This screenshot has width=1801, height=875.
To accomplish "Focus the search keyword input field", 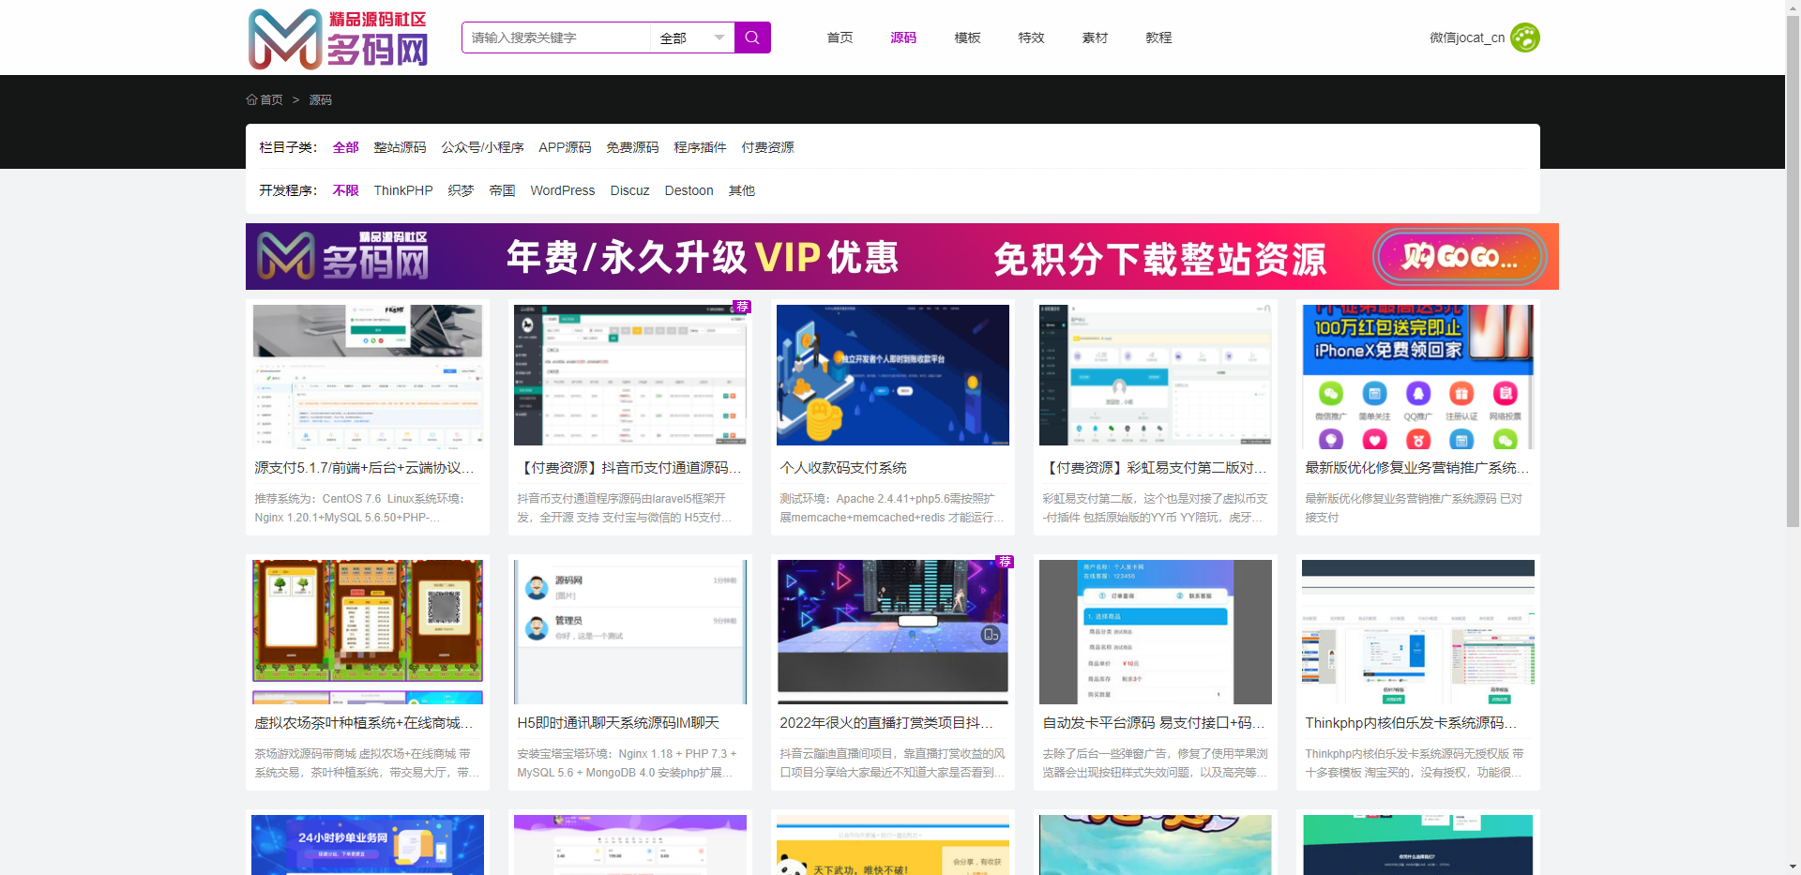I will click(x=556, y=38).
